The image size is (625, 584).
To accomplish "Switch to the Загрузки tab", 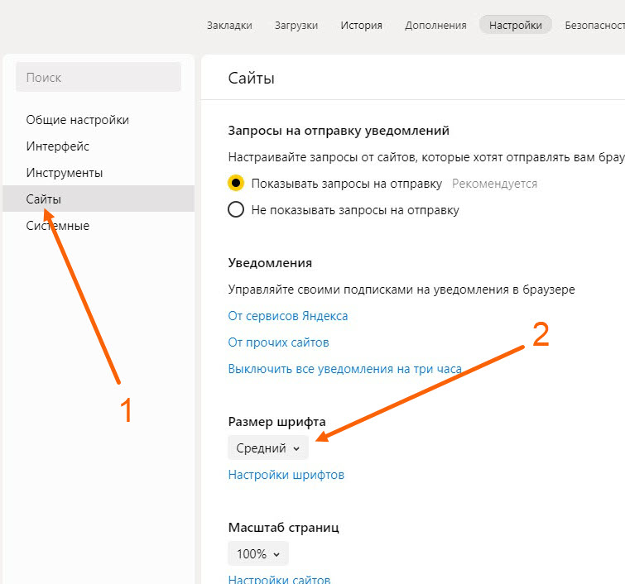I will coord(296,26).
